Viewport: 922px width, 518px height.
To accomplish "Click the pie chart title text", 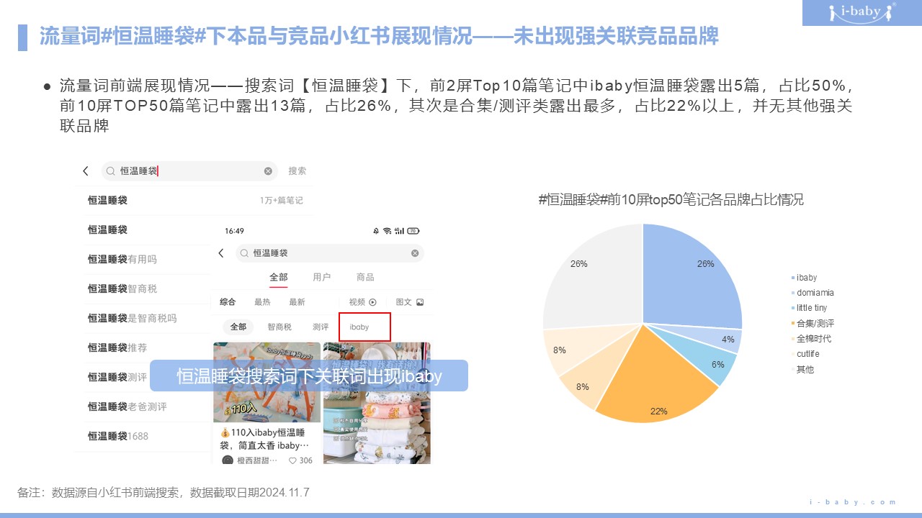I will [x=671, y=199].
